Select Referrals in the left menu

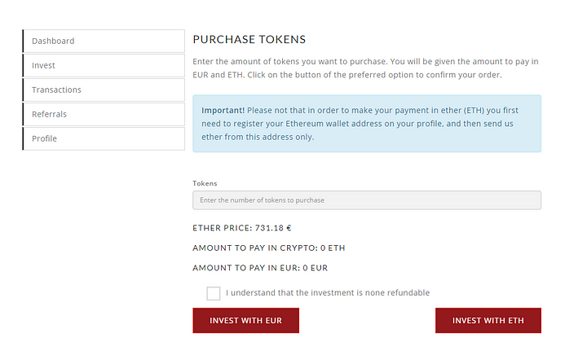(104, 114)
